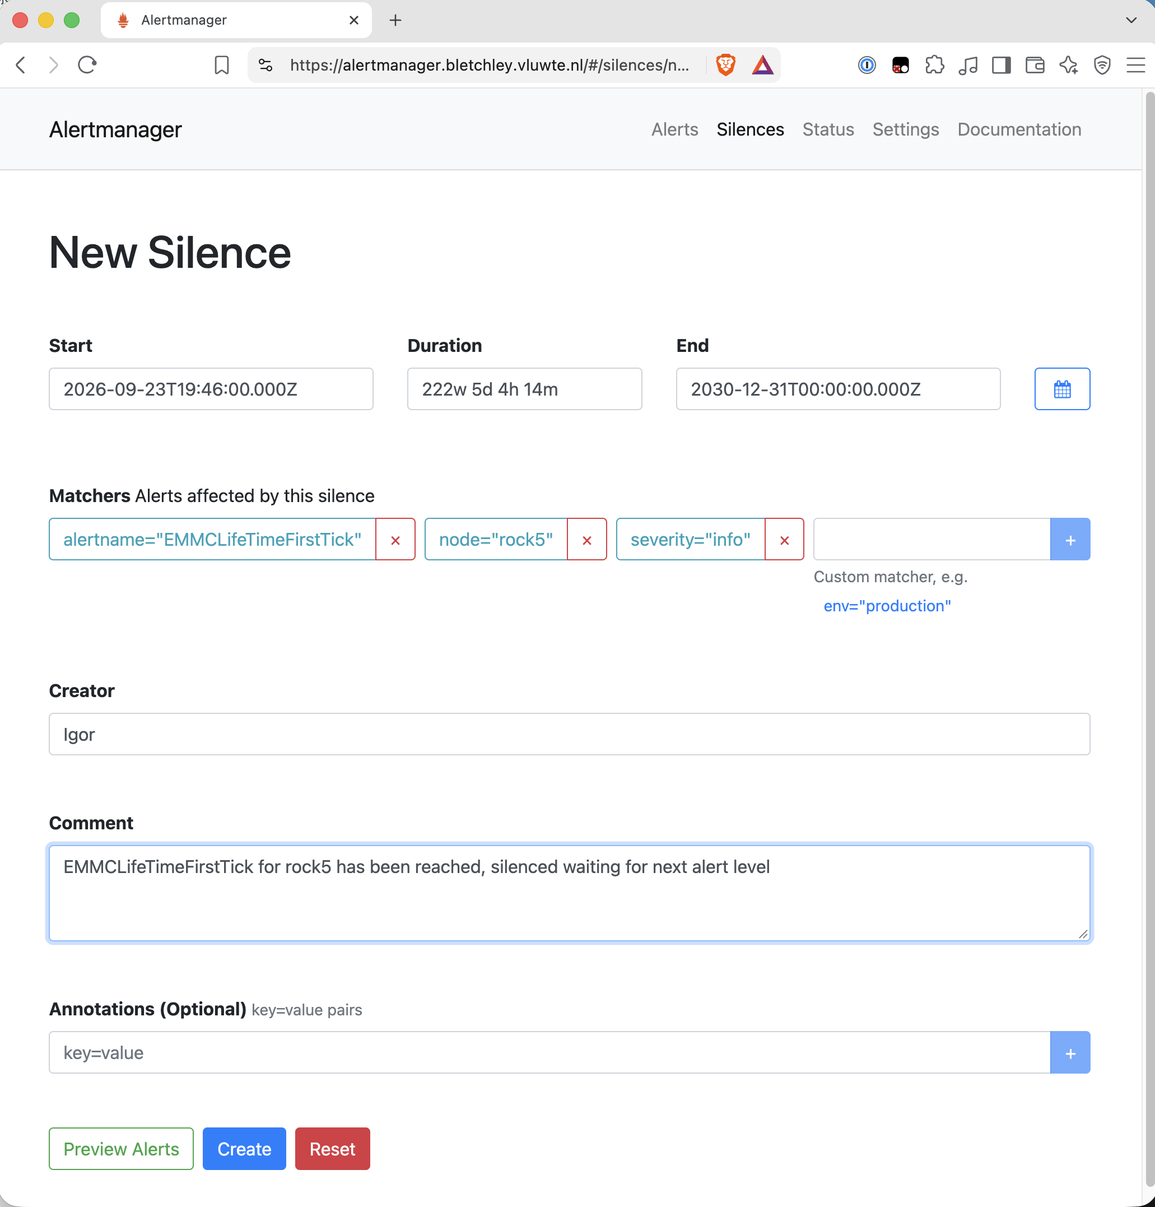Edit severity="info" matcher

pos(690,540)
